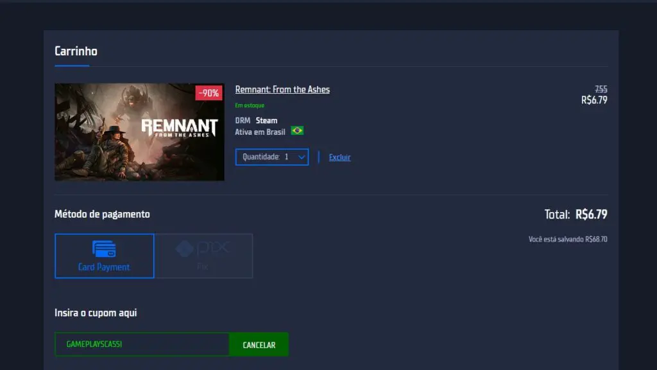Click the crossed-out original price 7.55
The image size is (657, 370).
pos(601,89)
